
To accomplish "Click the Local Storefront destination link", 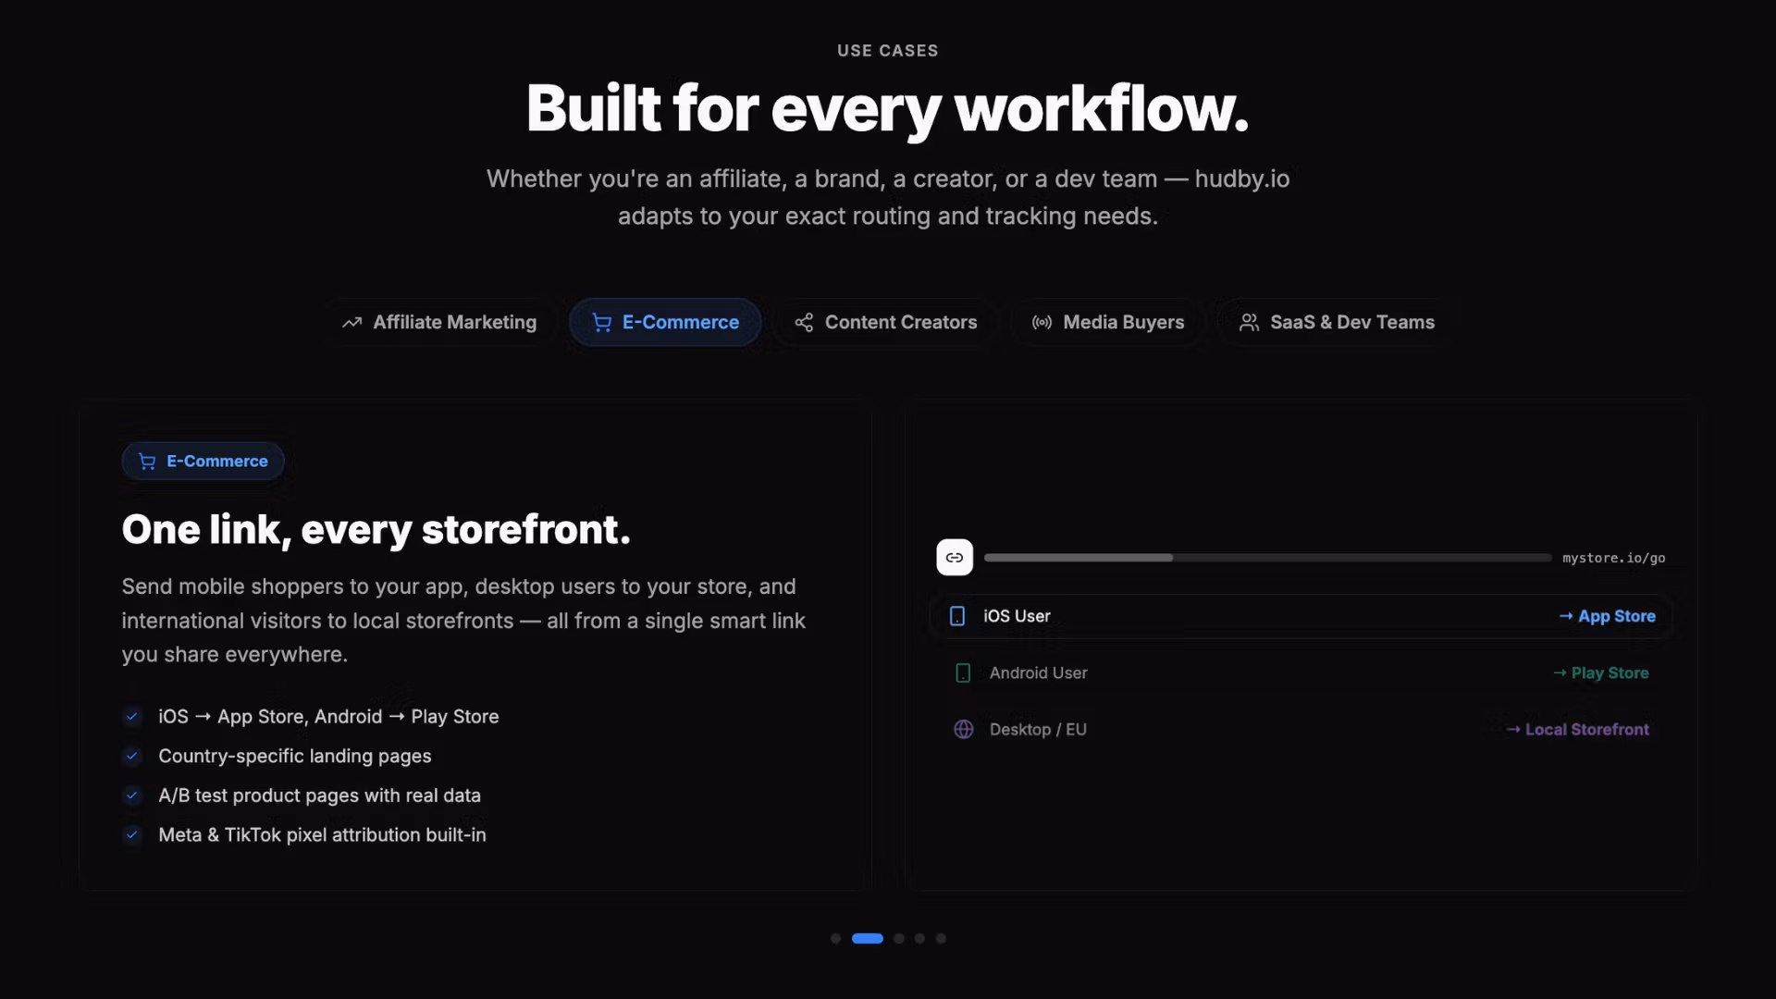I will pyautogui.click(x=1577, y=730).
